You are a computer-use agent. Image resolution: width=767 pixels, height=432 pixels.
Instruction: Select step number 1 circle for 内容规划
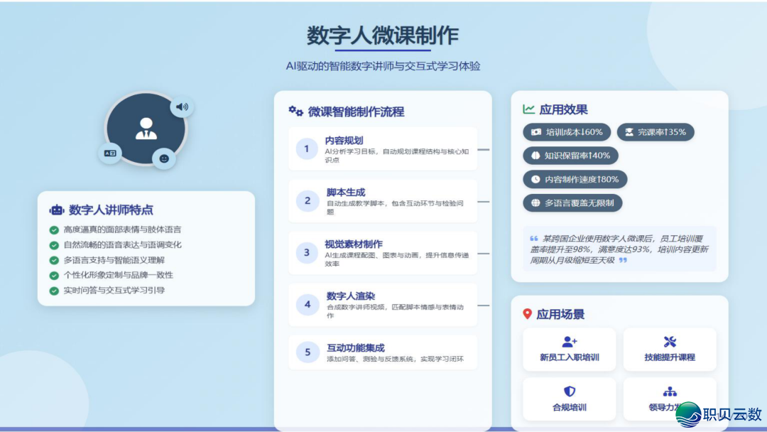pyautogui.click(x=308, y=148)
